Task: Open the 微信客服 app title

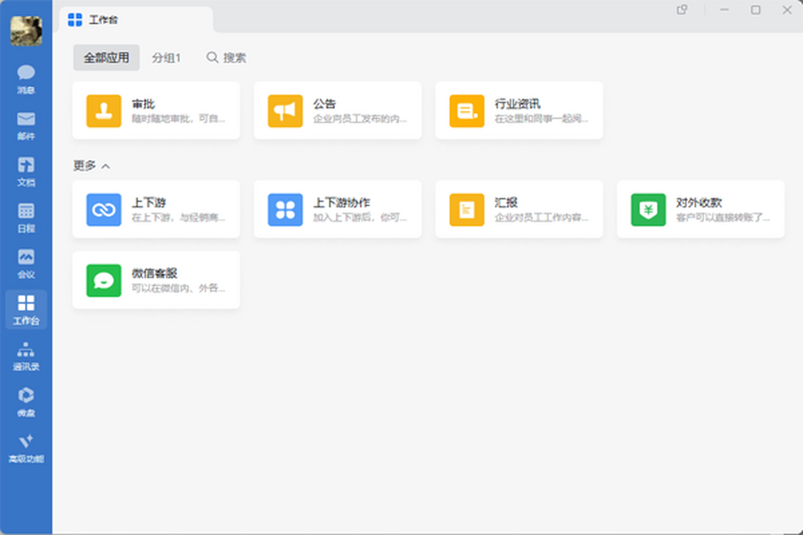Action: pos(155,273)
